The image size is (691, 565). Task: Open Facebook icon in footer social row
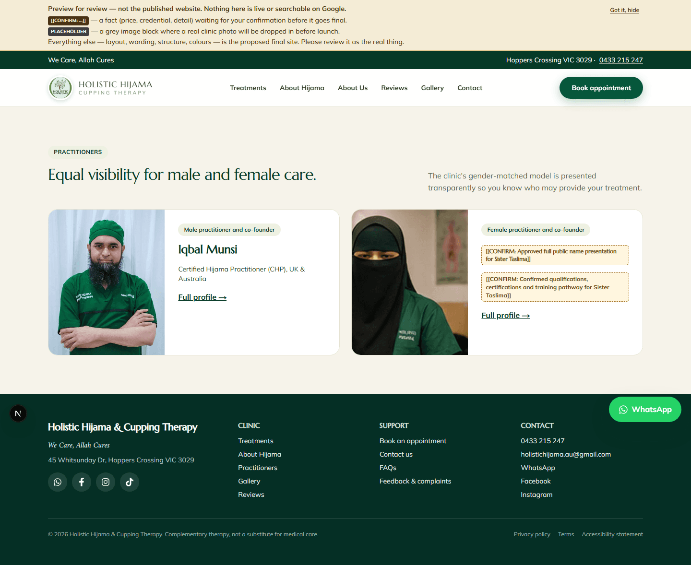82,482
